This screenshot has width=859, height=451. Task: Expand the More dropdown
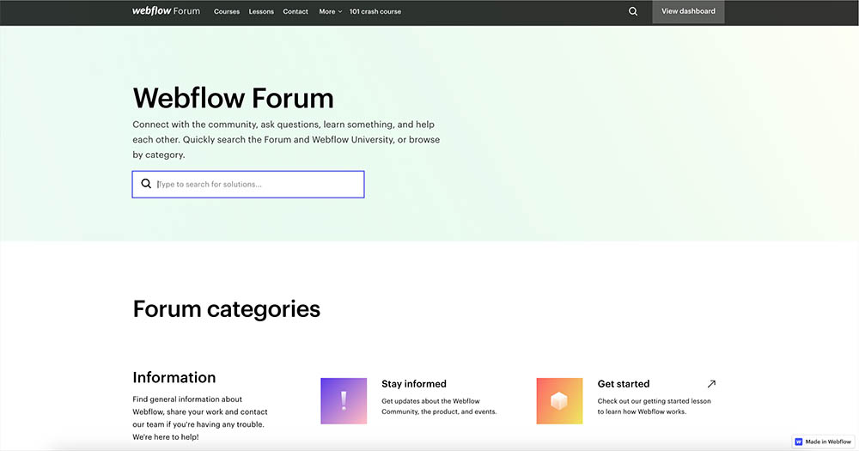[331, 11]
